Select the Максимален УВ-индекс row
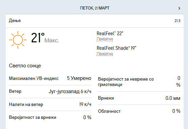 (x=50, y=79)
